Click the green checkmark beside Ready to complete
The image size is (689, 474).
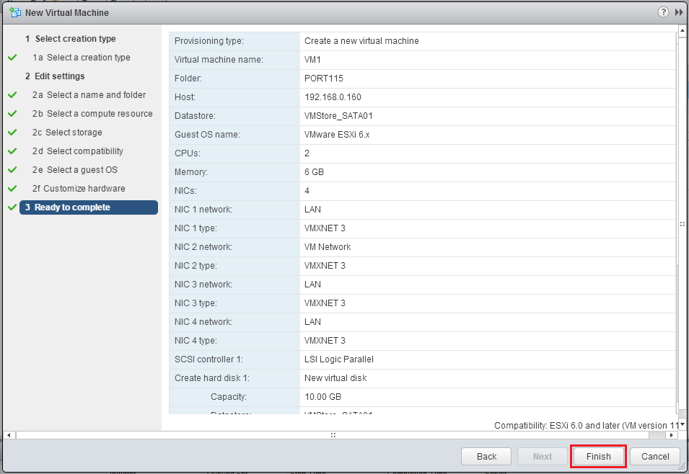coord(12,207)
